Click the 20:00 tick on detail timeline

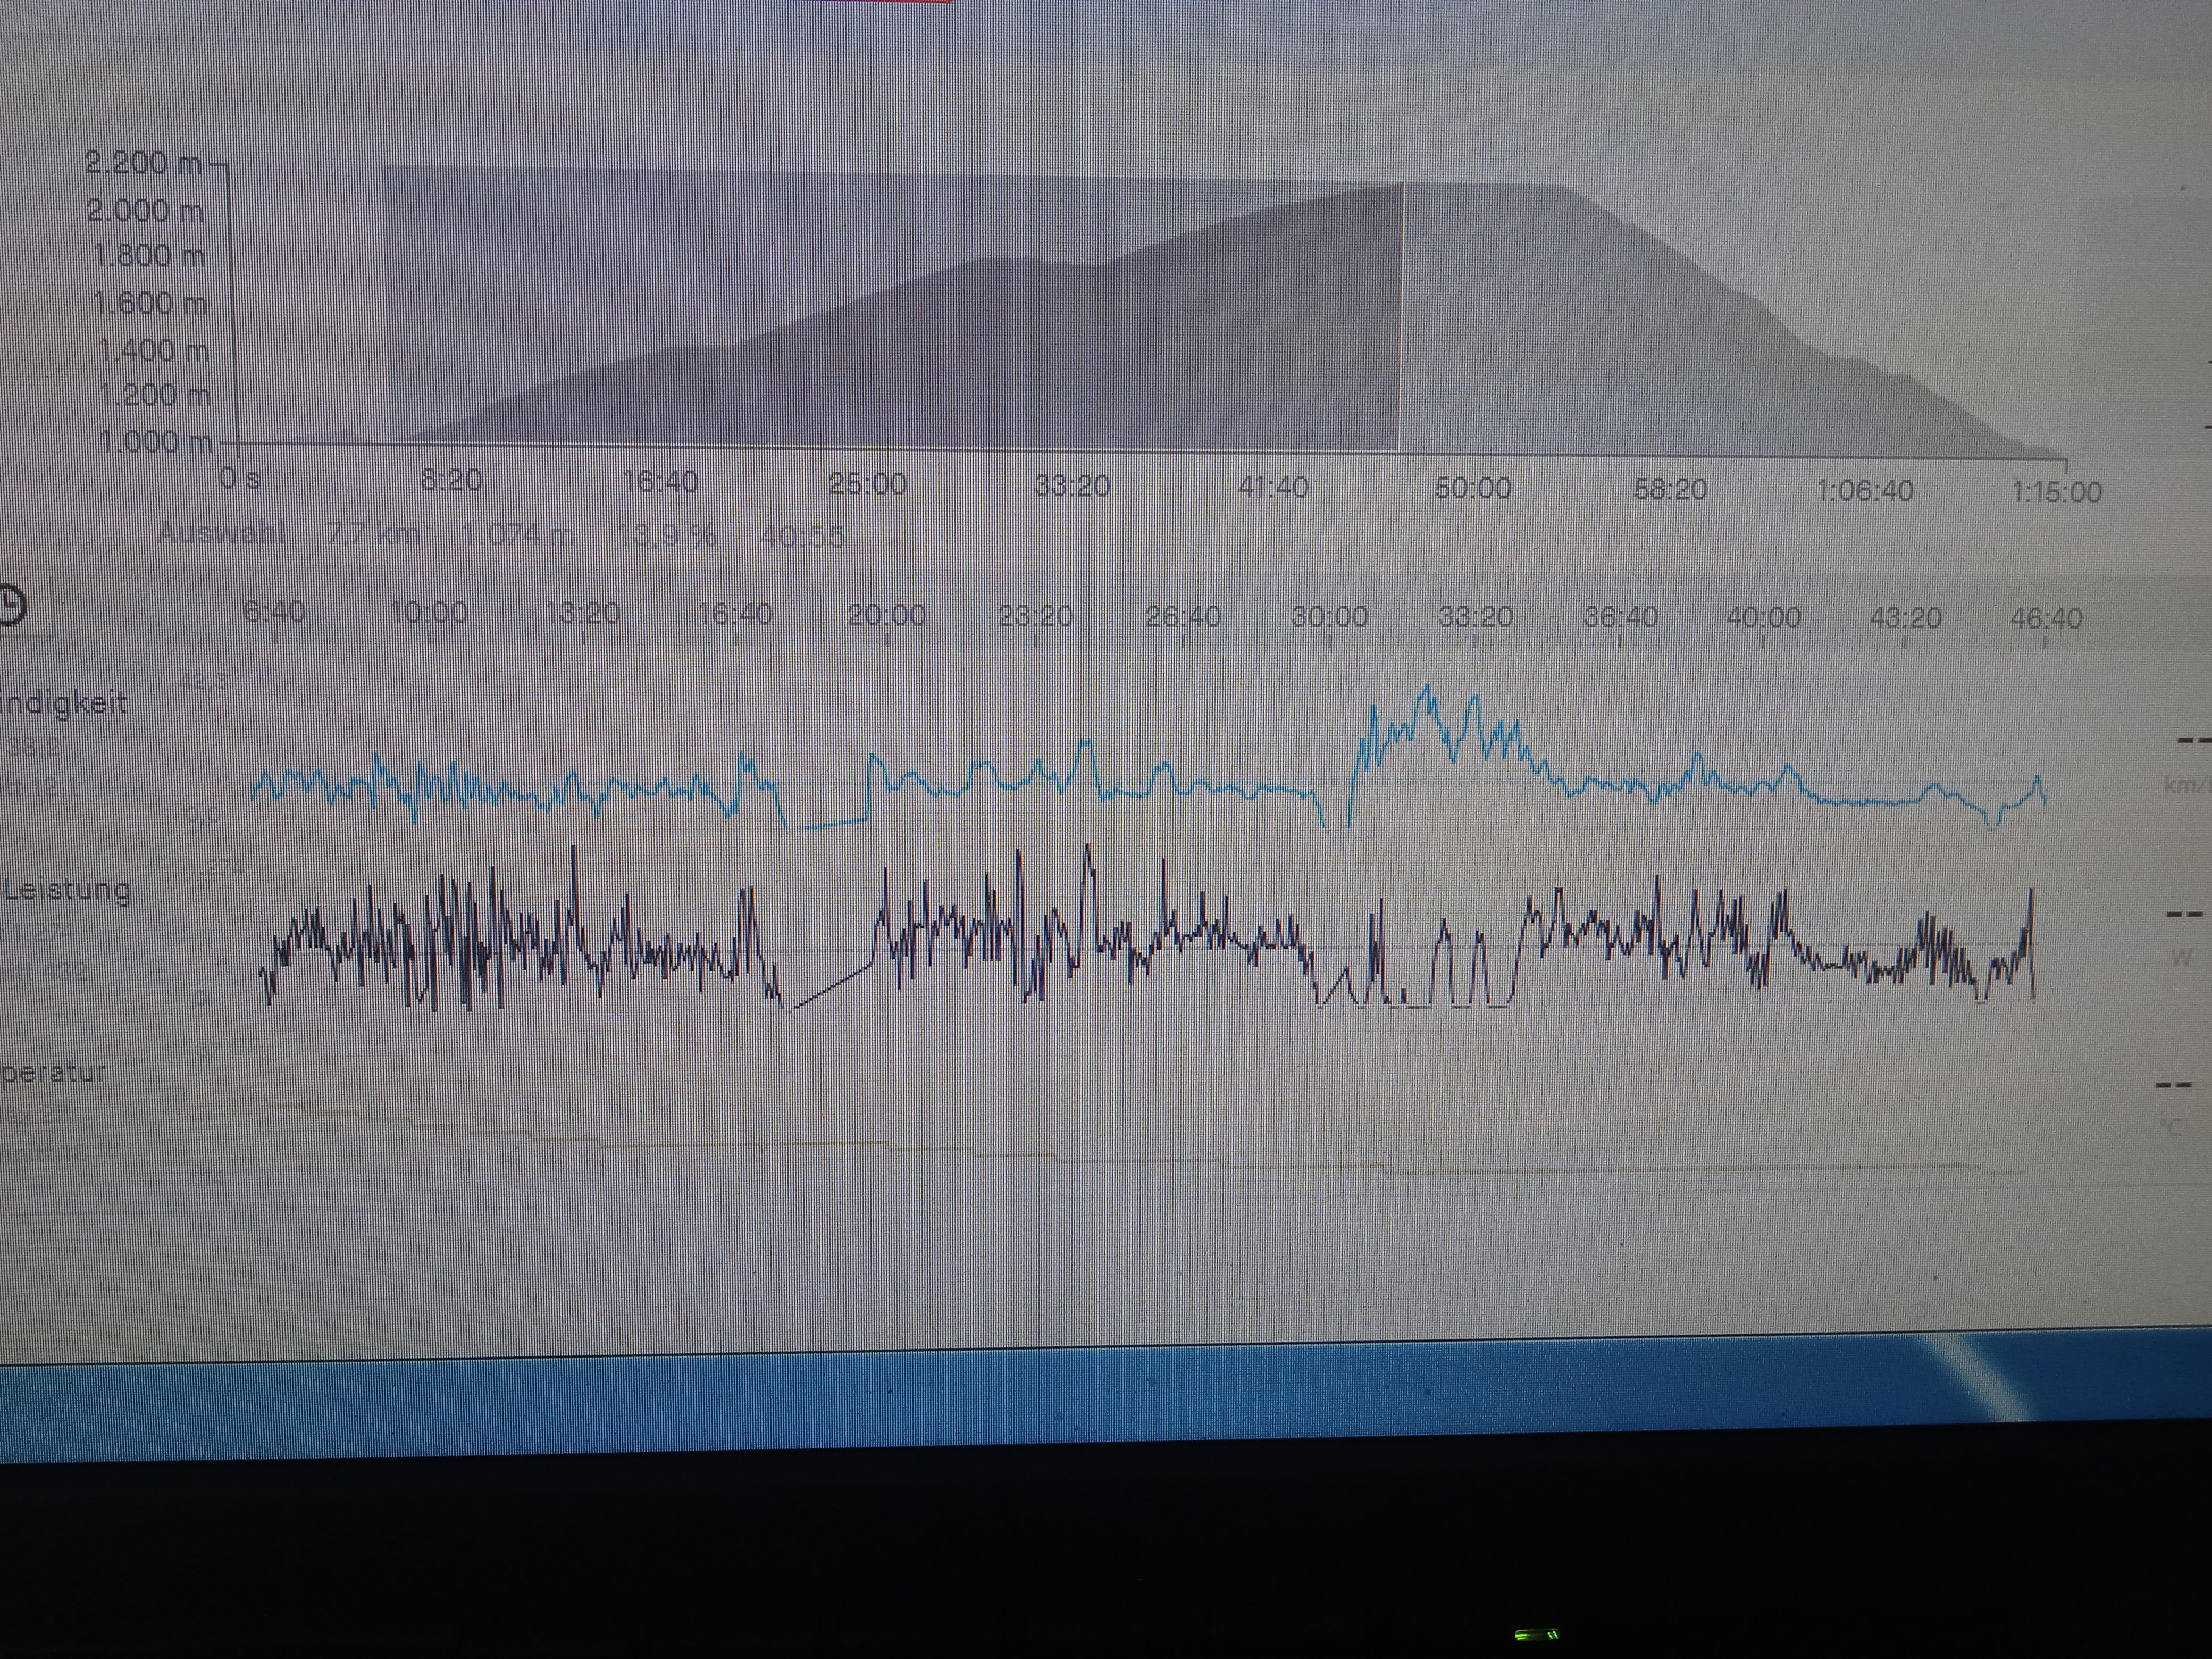point(886,614)
